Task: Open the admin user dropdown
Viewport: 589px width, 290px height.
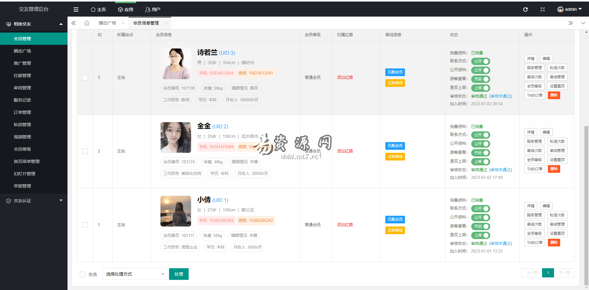Action: pyautogui.click(x=570, y=10)
